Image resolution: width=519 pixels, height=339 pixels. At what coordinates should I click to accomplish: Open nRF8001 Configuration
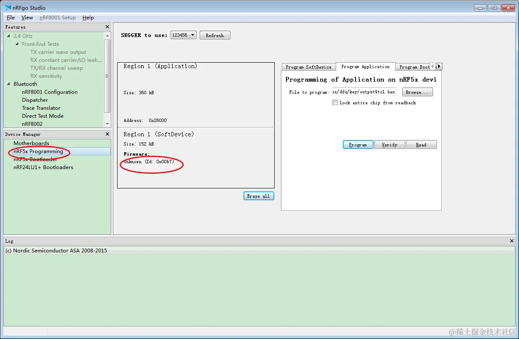[x=50, y=92]
